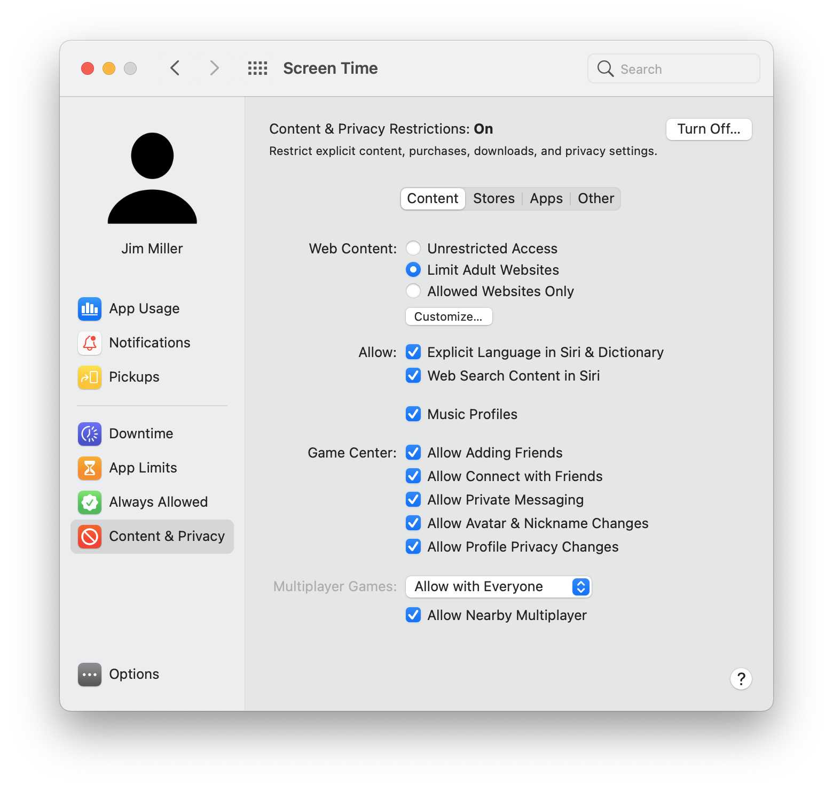The height and width of the screenshot is (790, 833).
Task: Switch to the Apps tab
Action: (546, 199)
